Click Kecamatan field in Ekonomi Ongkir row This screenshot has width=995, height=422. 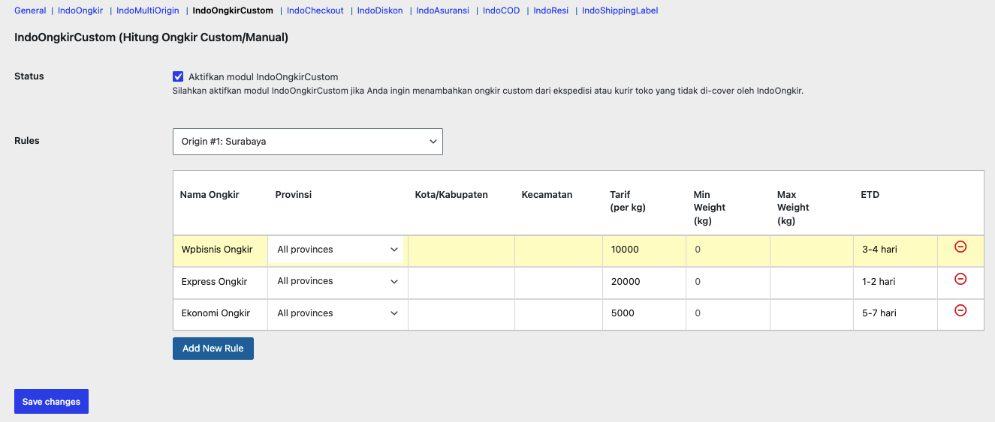pos(558,313)
